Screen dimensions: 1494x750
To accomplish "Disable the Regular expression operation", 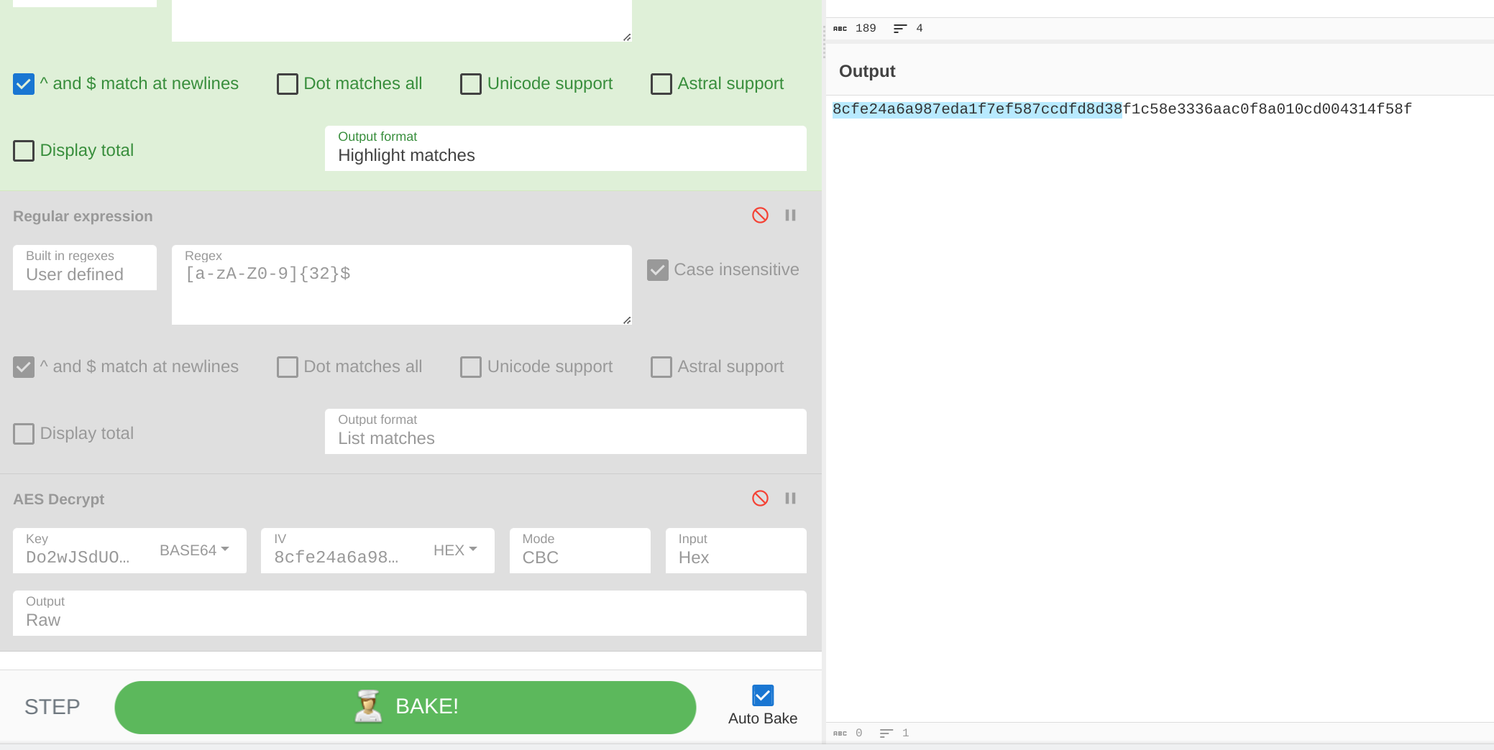I will tap(760, 216).
